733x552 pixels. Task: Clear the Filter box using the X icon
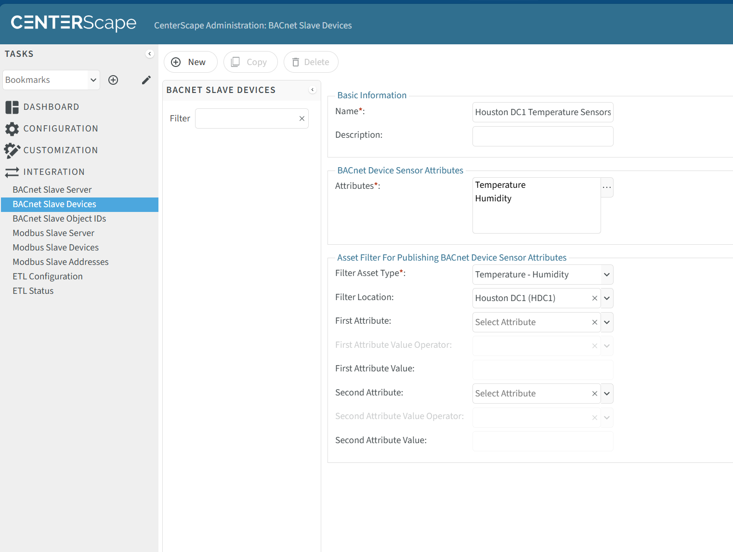302,118
